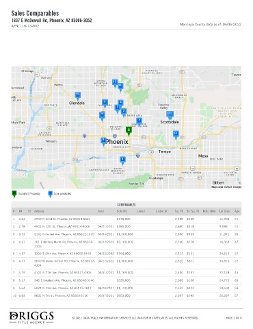
Task: Select comparable marker 8 south of Phoenix
Action: (x=122, y=161)
